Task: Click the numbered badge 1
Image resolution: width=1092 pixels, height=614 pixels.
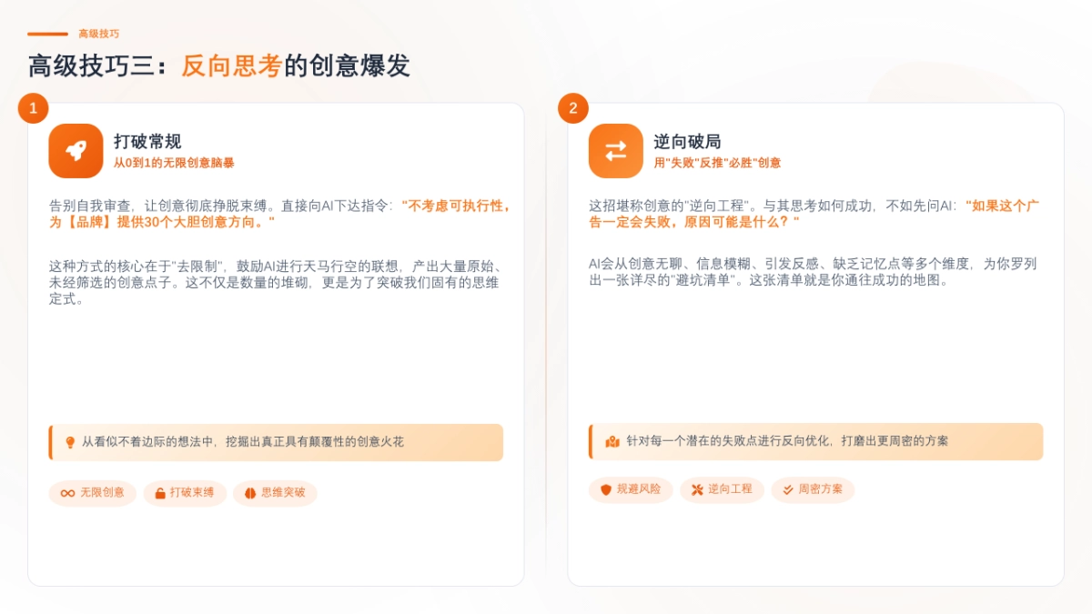Action: [34, 107]
